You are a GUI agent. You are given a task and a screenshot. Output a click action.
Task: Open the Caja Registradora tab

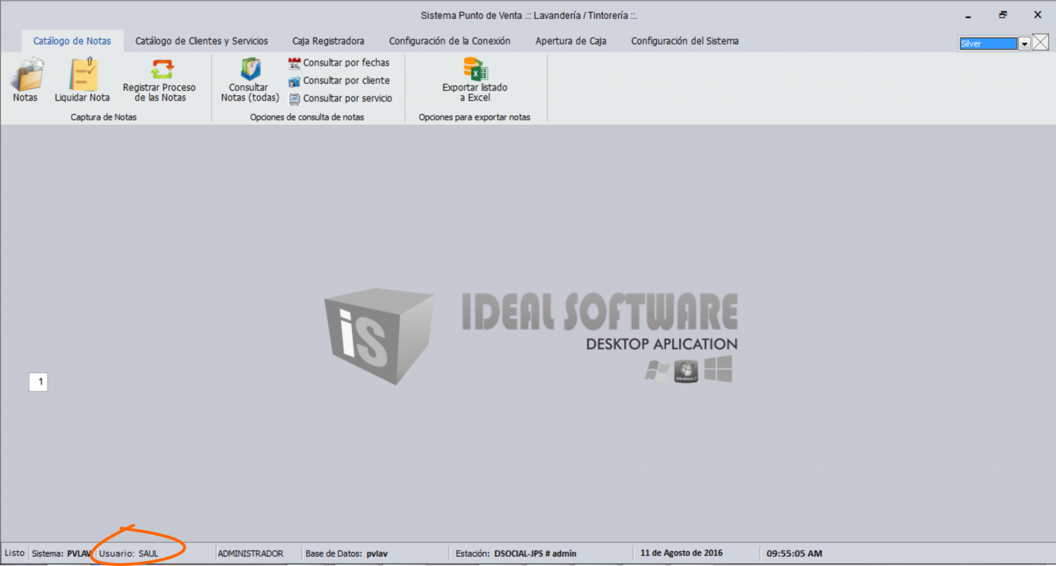328,41
